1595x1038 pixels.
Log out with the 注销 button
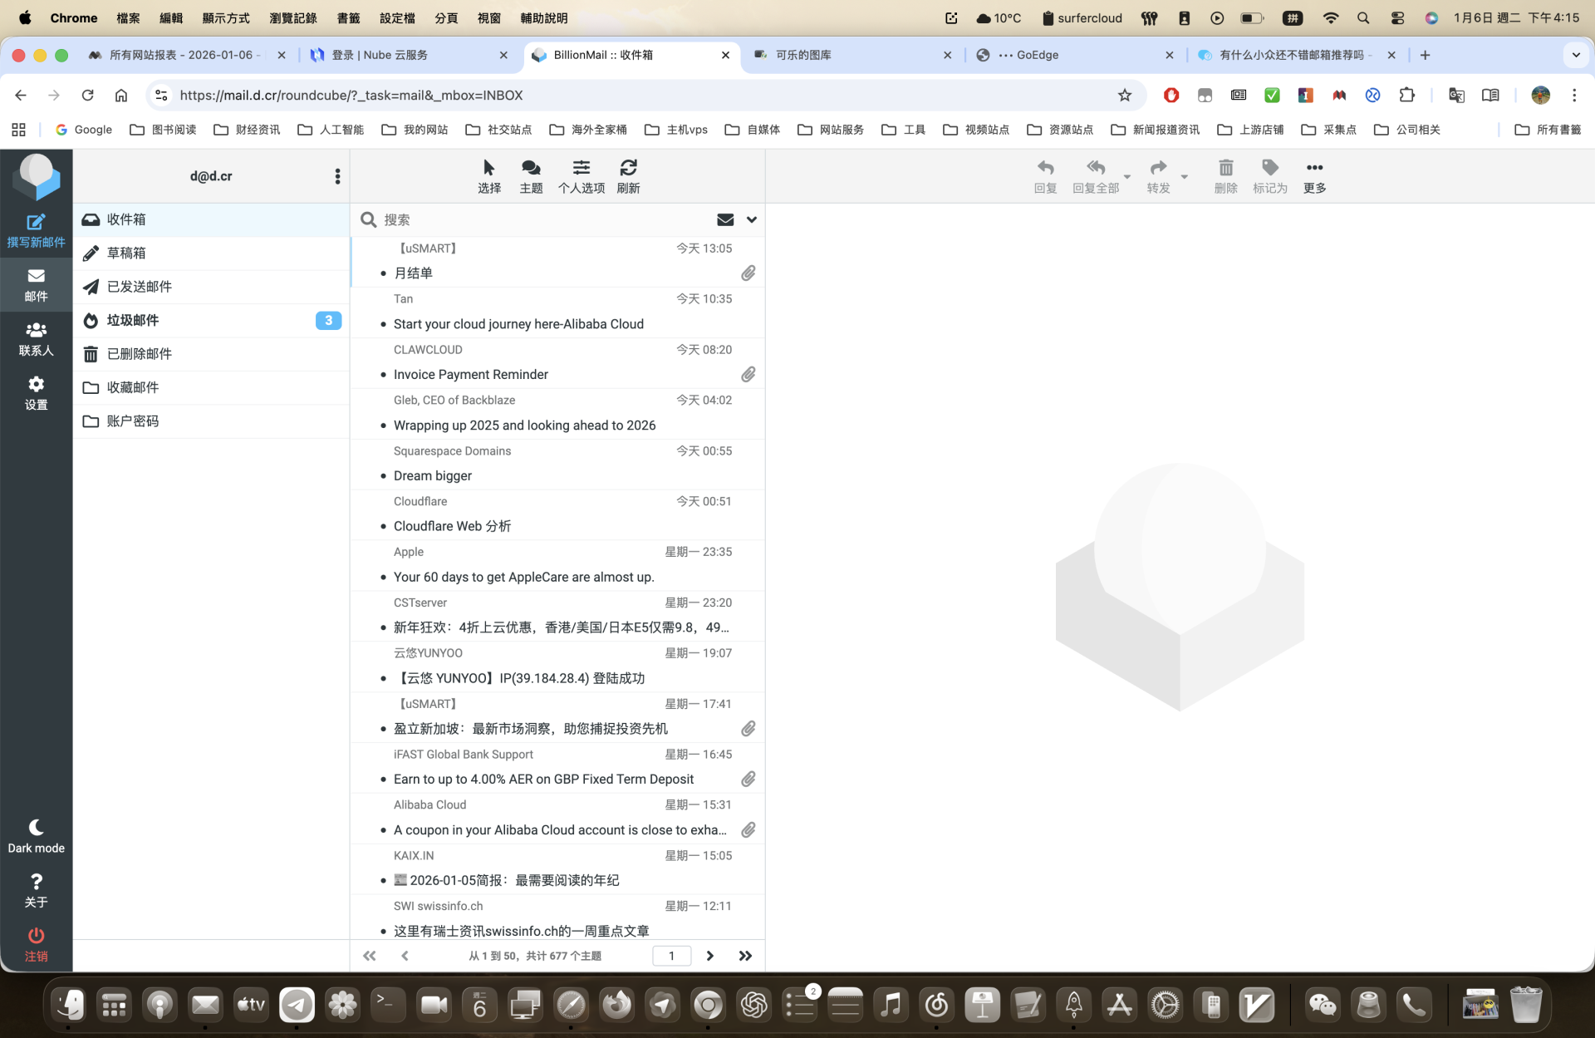coord(36,945)
